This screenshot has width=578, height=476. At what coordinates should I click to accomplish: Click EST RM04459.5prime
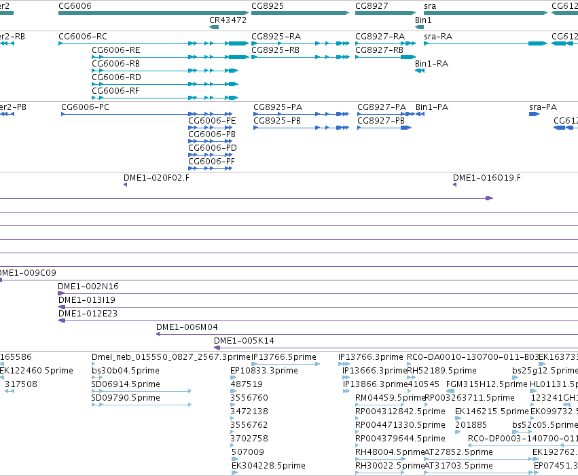tap(391, 399)
